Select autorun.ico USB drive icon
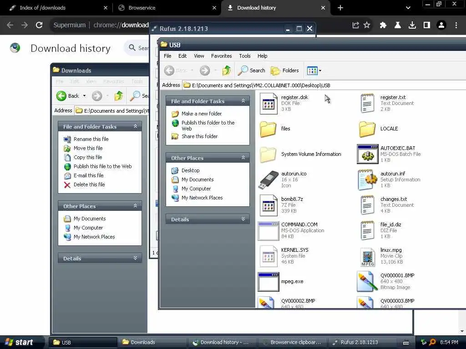 pyautogui.click(x=268, y=180)
